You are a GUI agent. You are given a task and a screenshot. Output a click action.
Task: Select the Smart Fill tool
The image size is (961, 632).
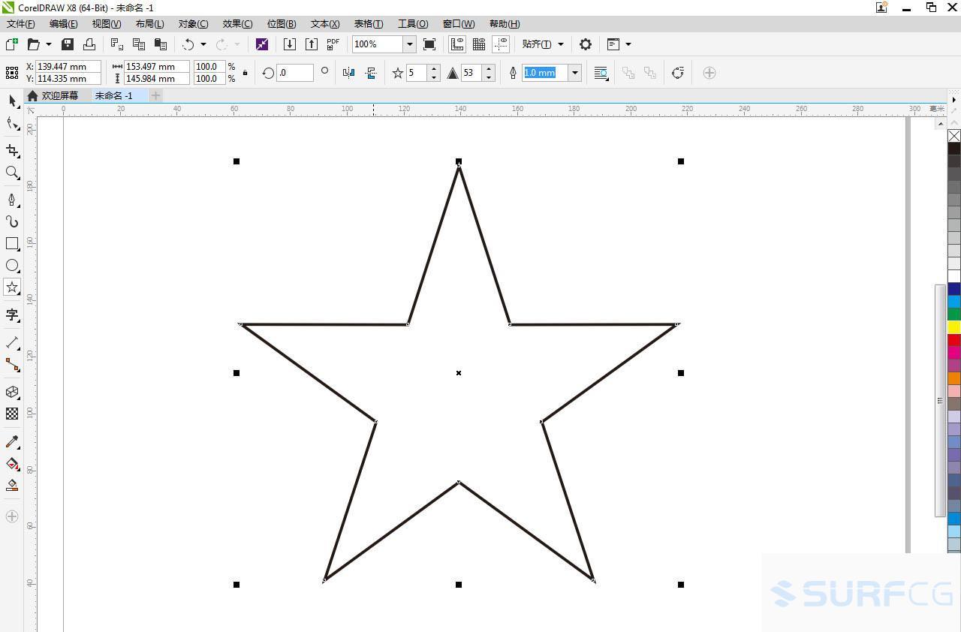point(12,486)
